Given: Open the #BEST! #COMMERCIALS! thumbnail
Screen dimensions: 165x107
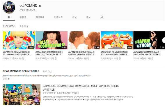Looking at the screenshot, I should point(52,40).
